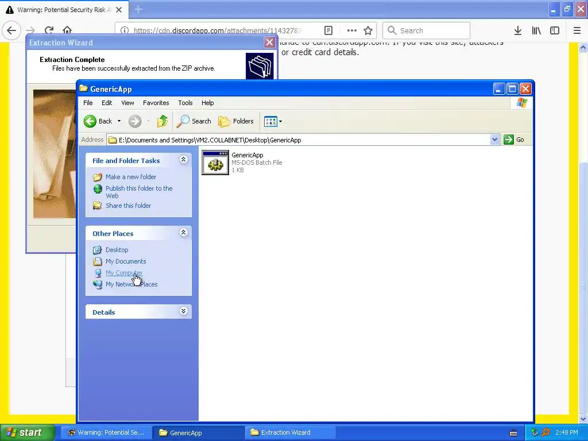This screenshot has width=588, height=441.
Task: Open the View menu in Explorer
Action: pos(127,103)
